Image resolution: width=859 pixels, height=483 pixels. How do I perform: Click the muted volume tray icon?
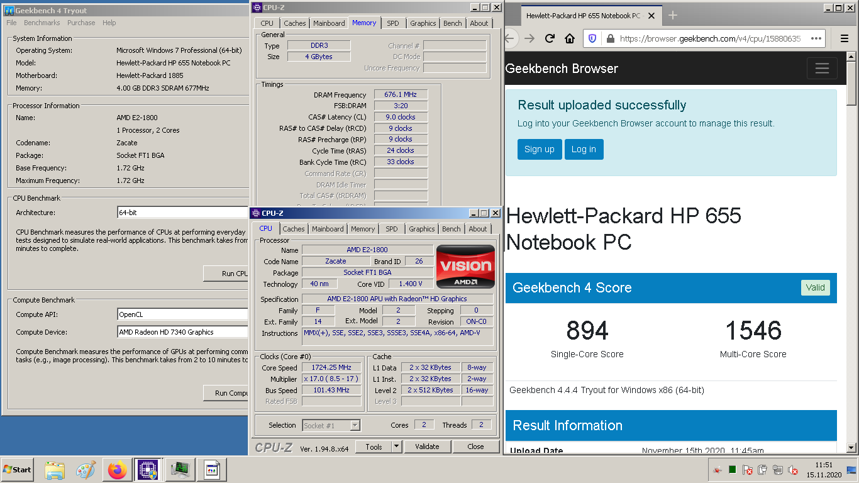(793, 470)
